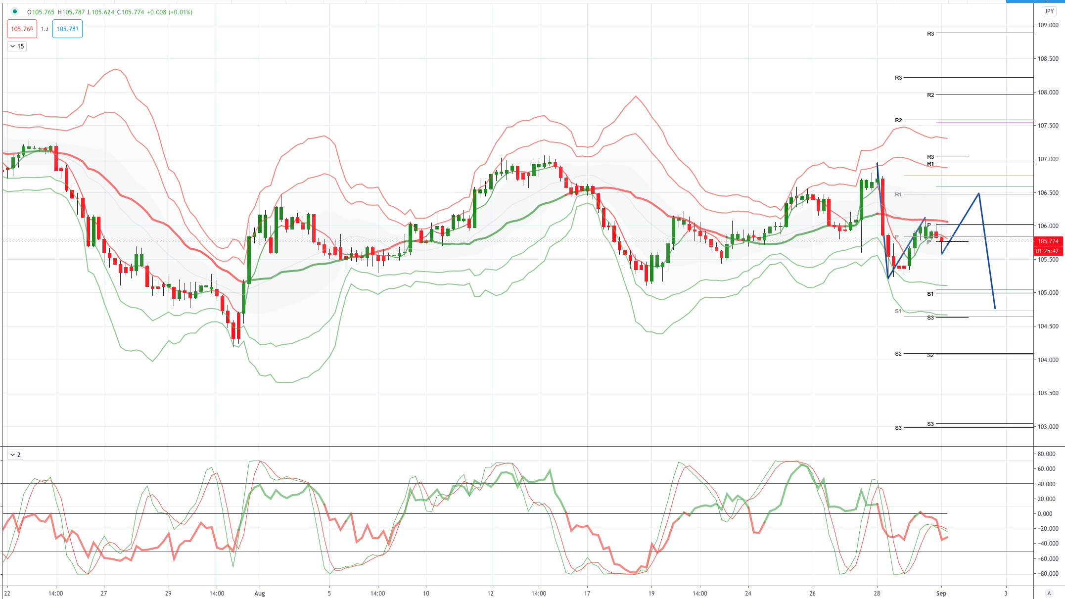
Task: Click the 29 date on the time axis
Action: click(x=168, y=594)
